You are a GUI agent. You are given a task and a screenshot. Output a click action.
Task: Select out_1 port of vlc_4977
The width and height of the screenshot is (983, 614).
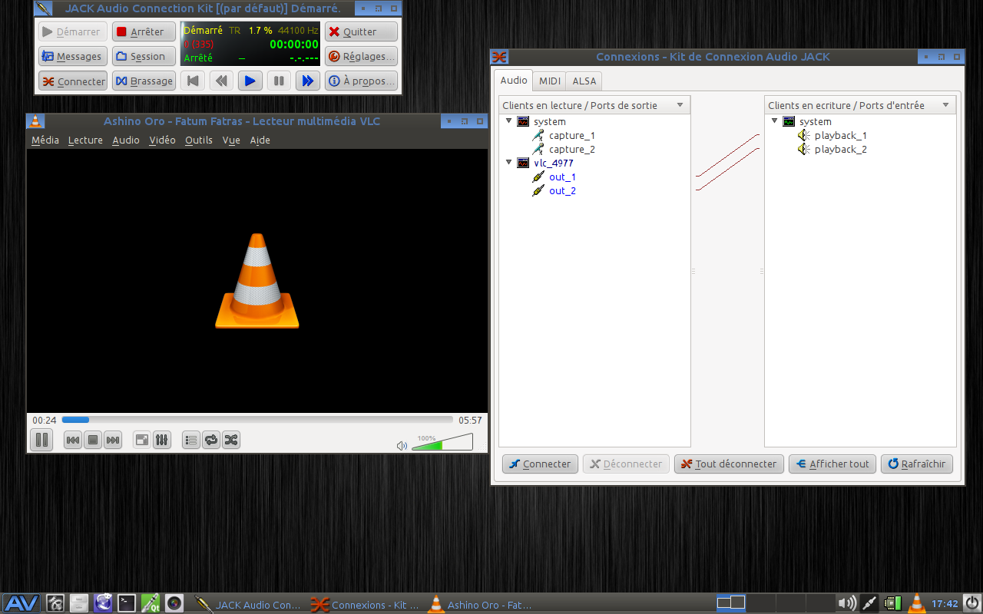[562, 177]
